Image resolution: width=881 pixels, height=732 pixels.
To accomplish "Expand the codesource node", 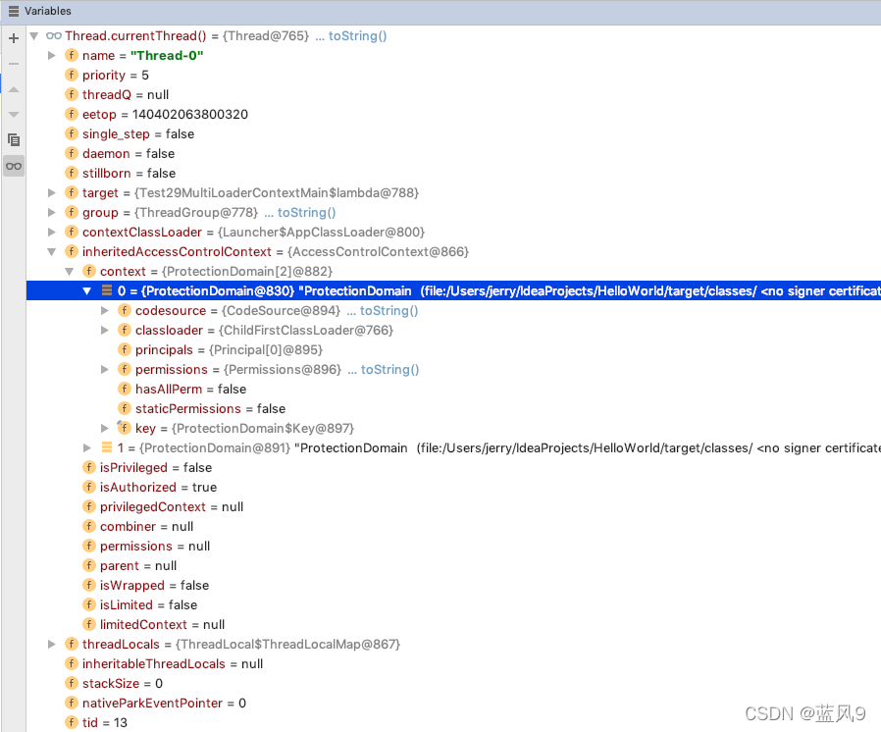I will coord(104,310).
